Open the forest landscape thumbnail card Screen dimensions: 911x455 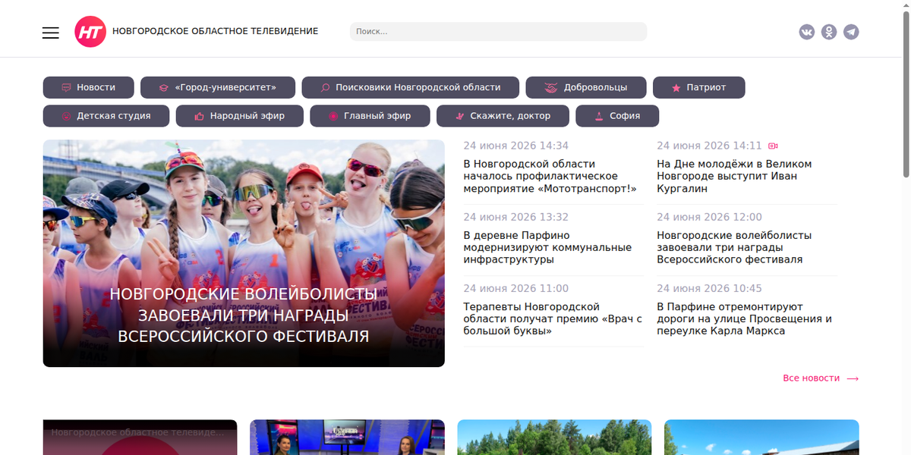point(554,438)
